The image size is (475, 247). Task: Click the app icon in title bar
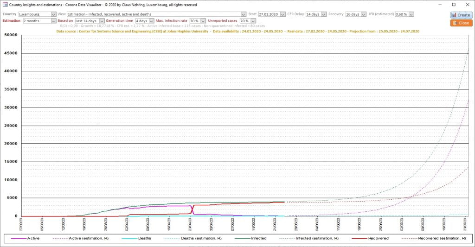(5, 5)
